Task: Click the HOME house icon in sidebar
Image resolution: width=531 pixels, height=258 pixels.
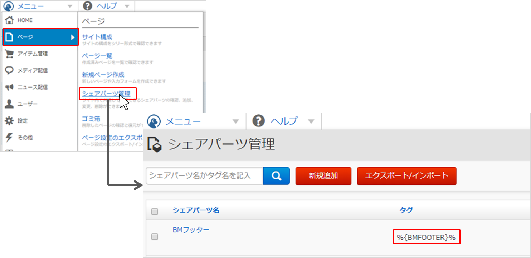Action: pyautogui.click(x=10, y=20)
